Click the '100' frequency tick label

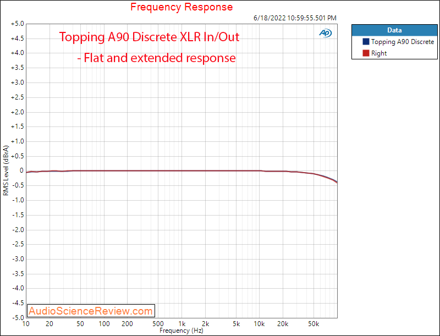(104, 324)
